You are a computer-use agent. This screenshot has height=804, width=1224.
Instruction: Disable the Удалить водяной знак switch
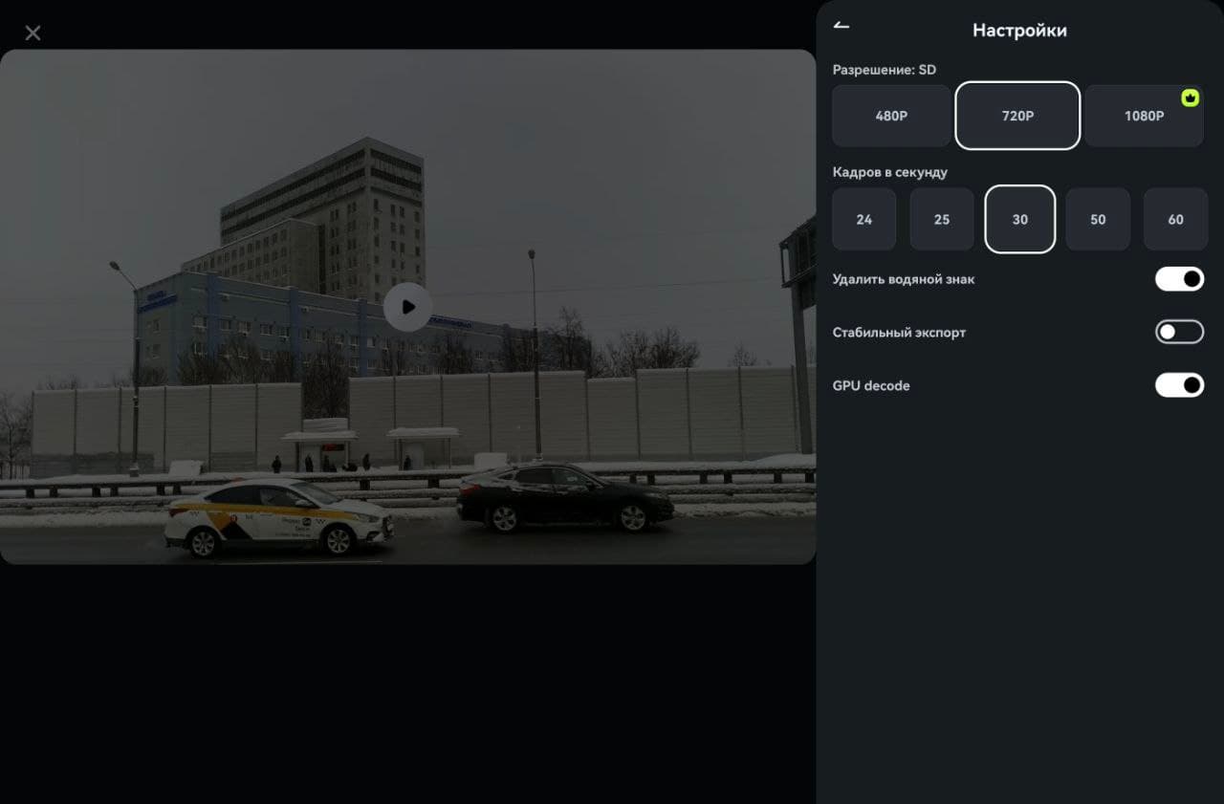(x=1179, y=279)
